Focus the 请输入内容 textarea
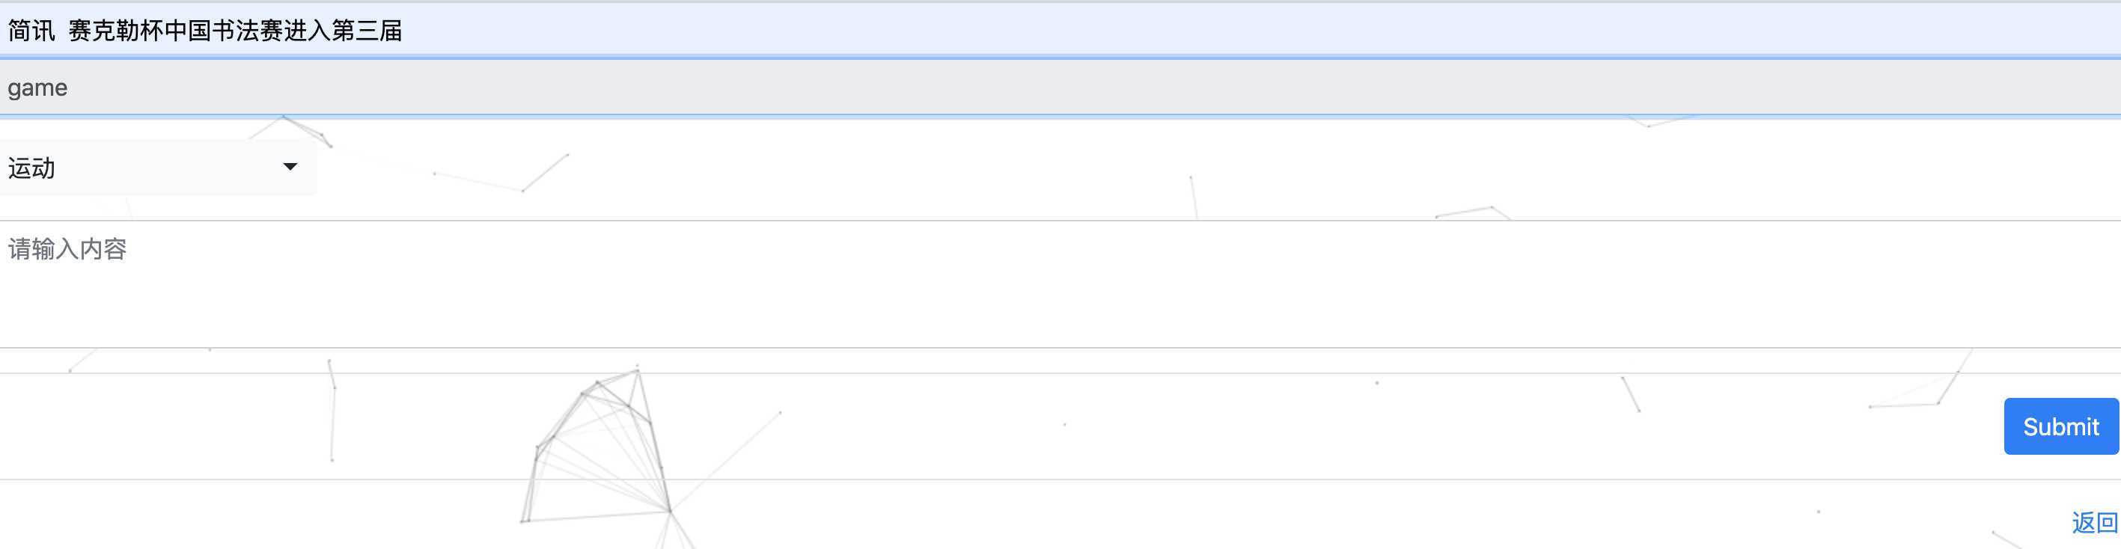Viewport: 2121px width, 549px height. coord(1060,284)
